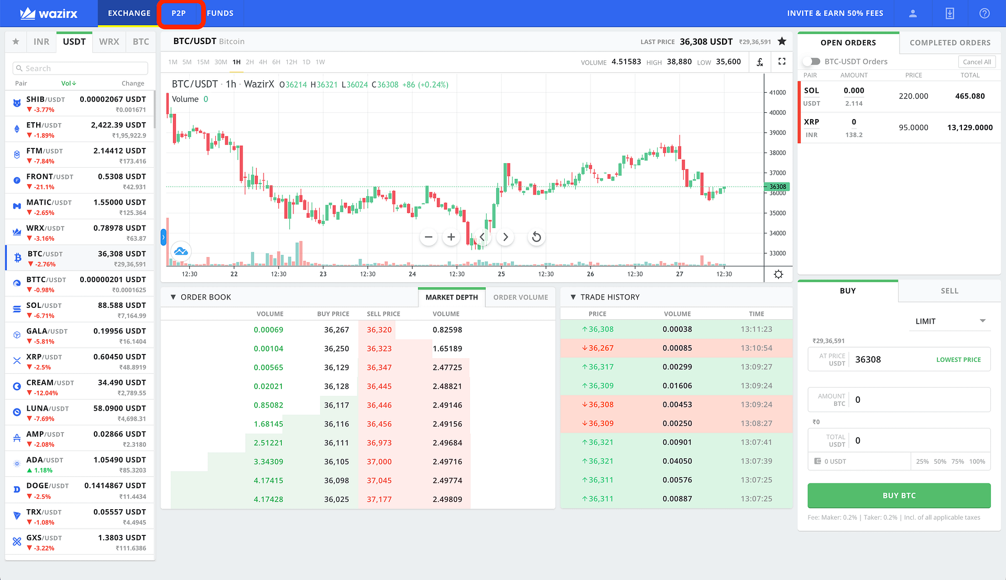The width and height of the screenshot is (1006, 580).
Task: Set chart interval to 1W
Action: tap(320, 62)
